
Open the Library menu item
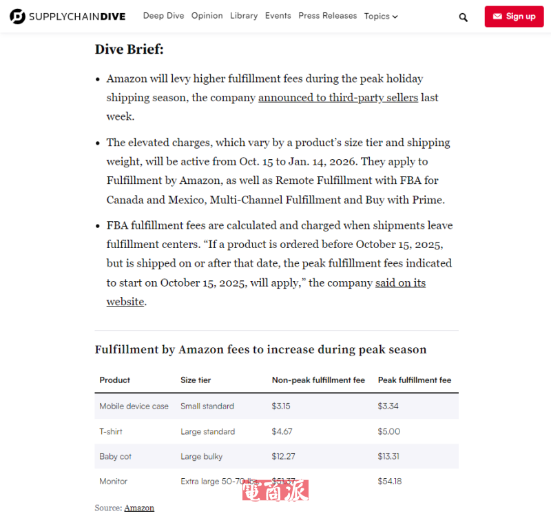[x=244, y=16]
